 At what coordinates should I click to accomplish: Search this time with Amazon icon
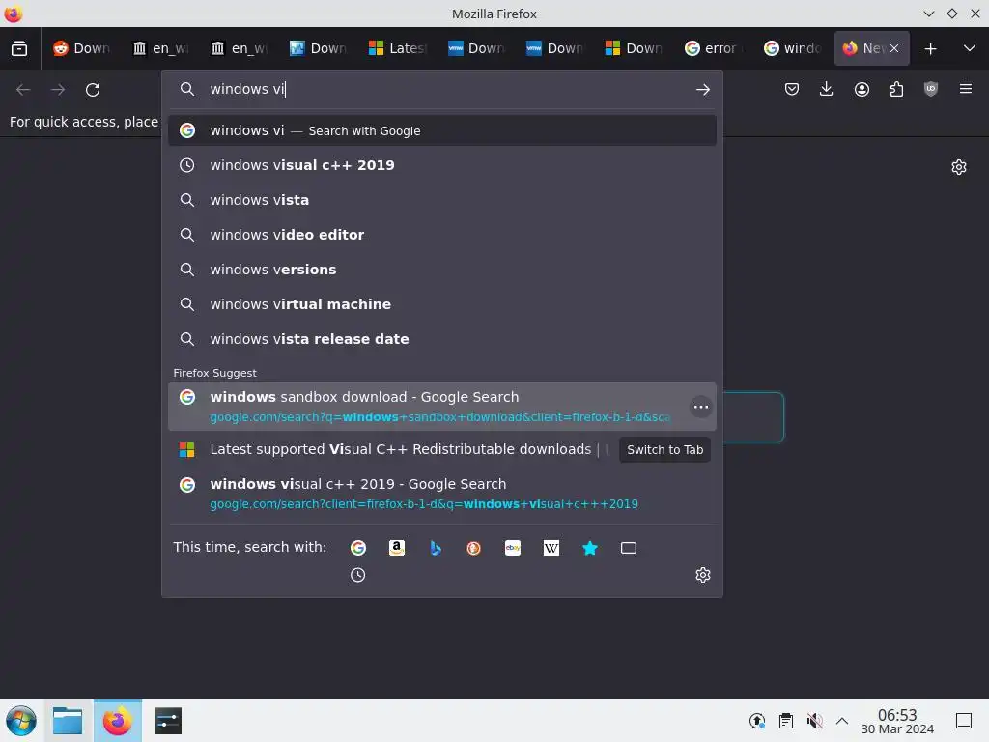(x=397, y=548)
